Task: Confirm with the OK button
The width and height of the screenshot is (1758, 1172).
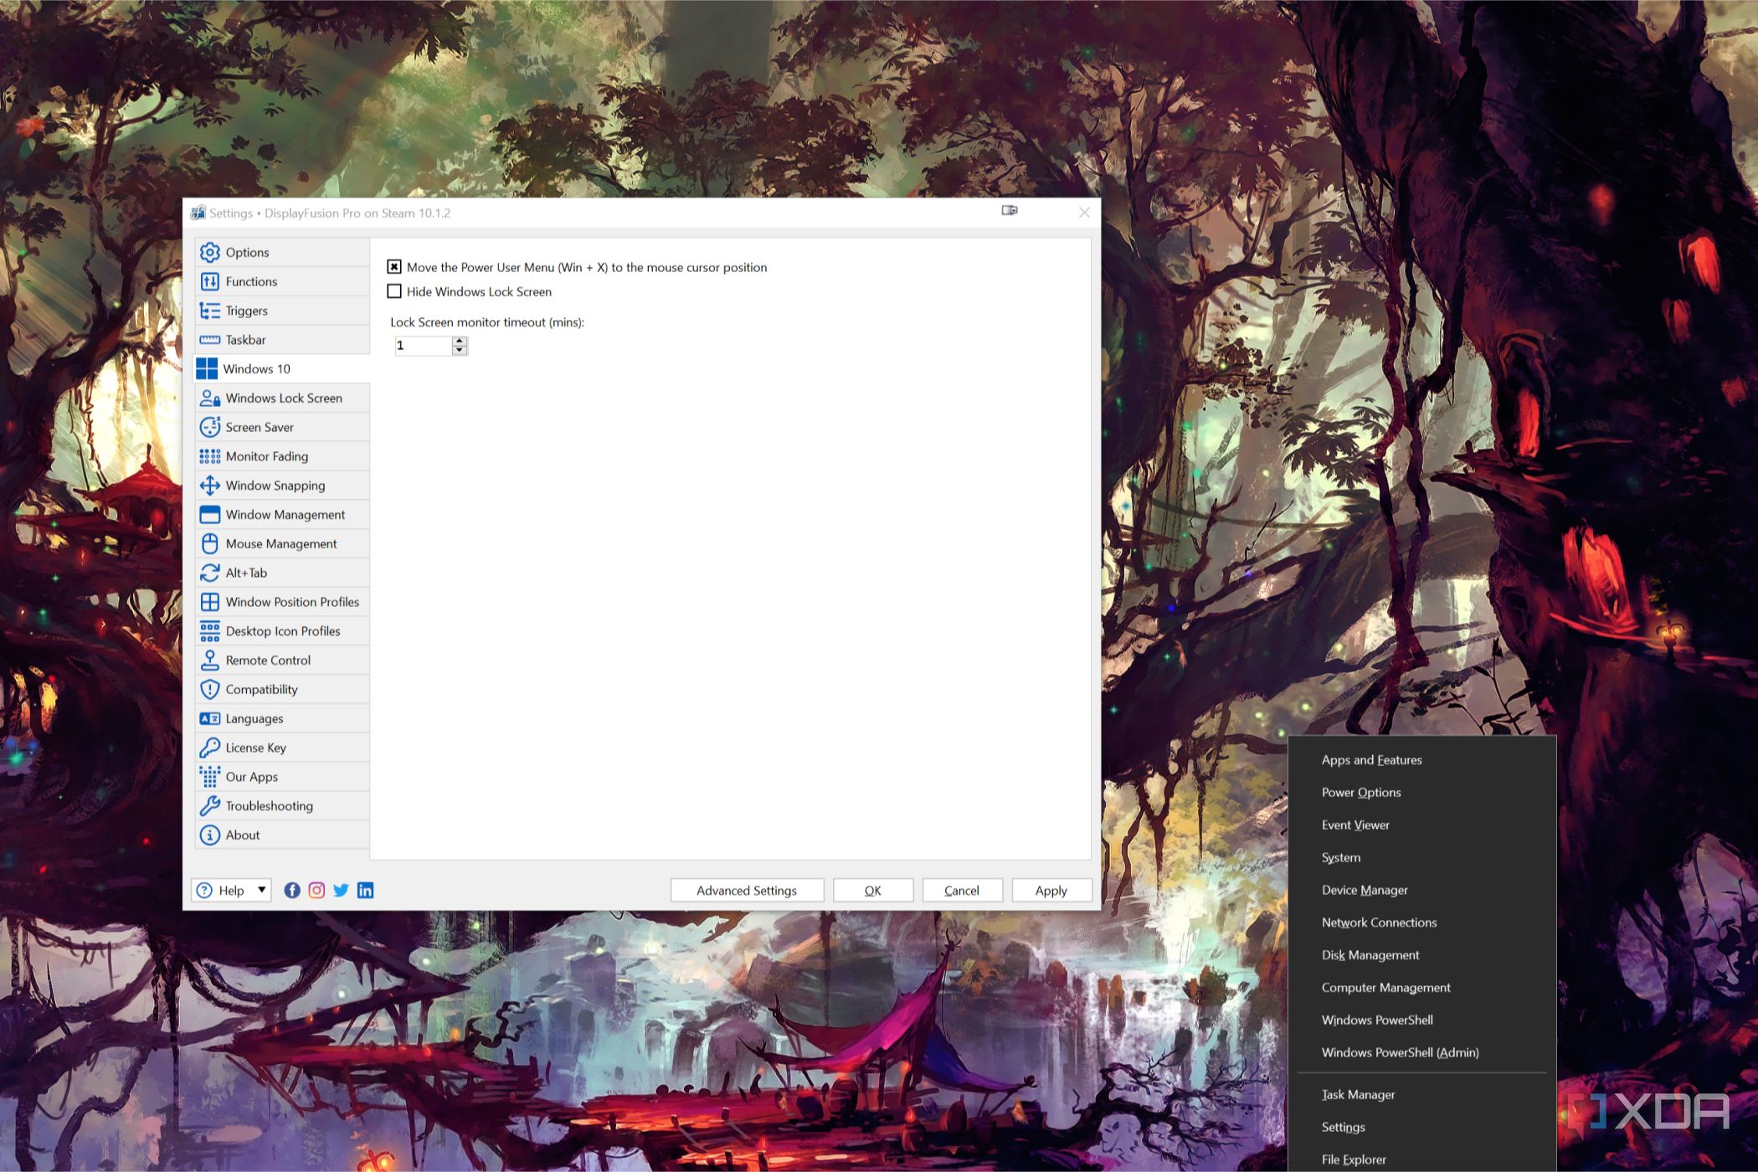Action: tap(872, 891)
